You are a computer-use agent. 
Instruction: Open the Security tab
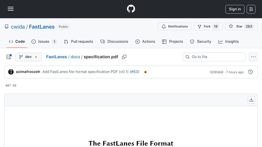(x=201, y=41)
